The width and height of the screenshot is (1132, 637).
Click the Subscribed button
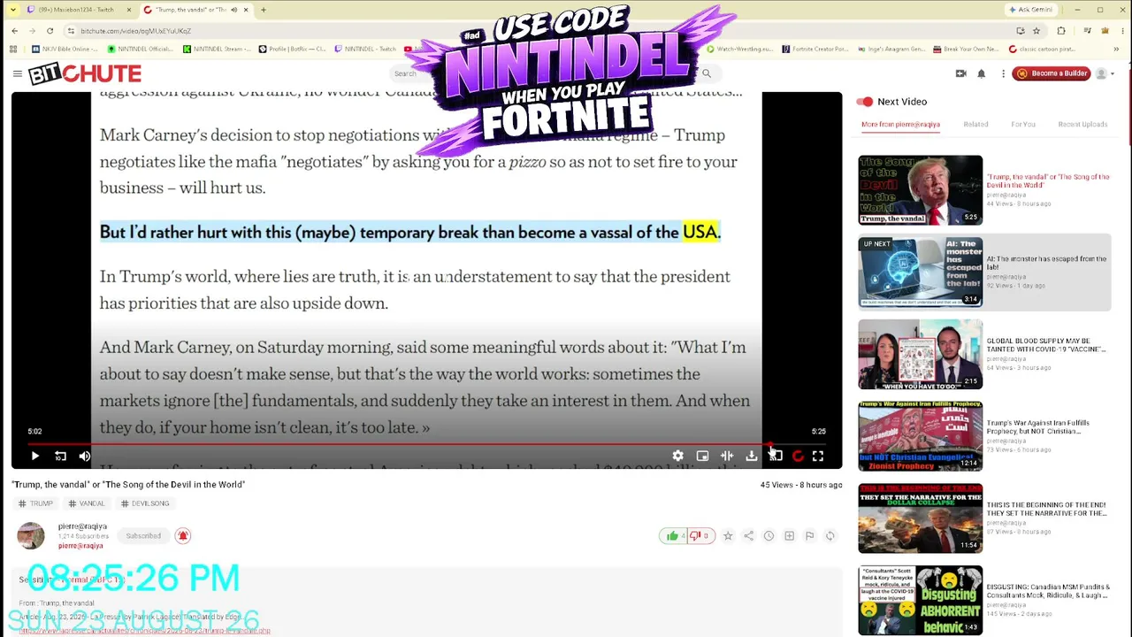[x=143, y=536]
